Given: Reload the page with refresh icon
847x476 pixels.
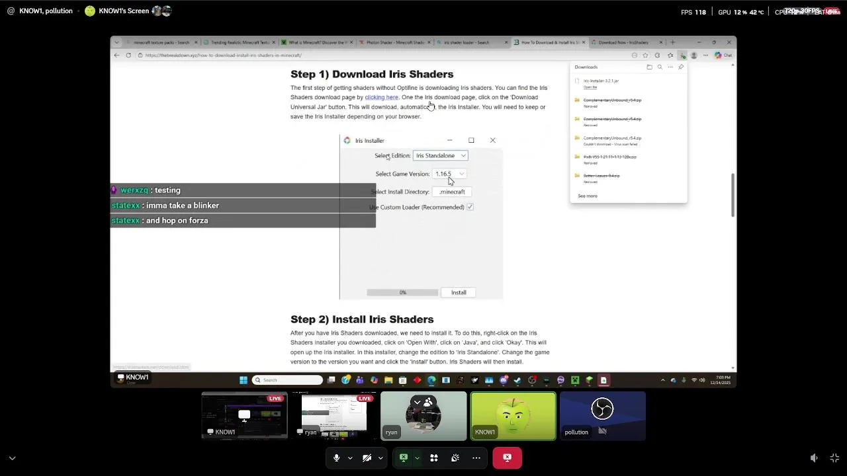Looking at the screenshot, I should [128, 56].
